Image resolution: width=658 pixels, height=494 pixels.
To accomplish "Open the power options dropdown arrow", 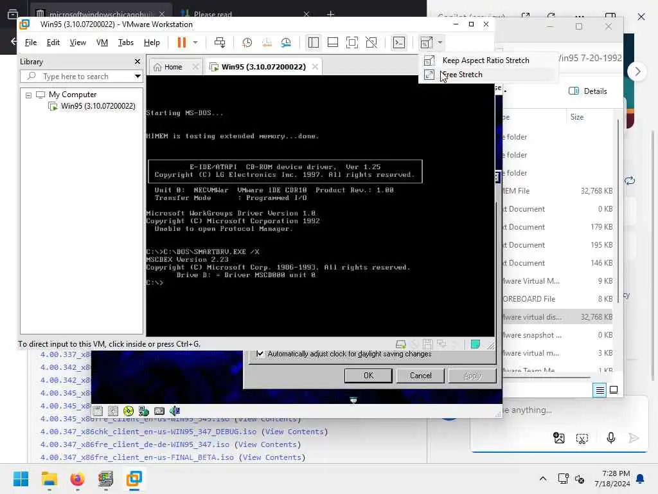I will coord(195,42).
